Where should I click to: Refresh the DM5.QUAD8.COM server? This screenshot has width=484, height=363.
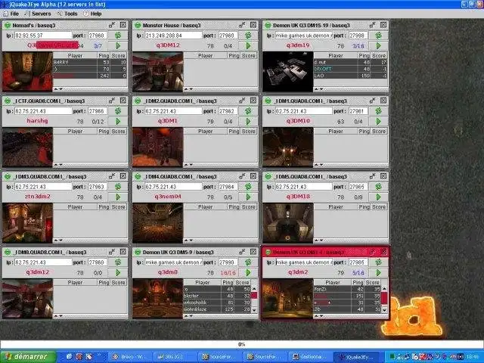[x=378, y=187]
